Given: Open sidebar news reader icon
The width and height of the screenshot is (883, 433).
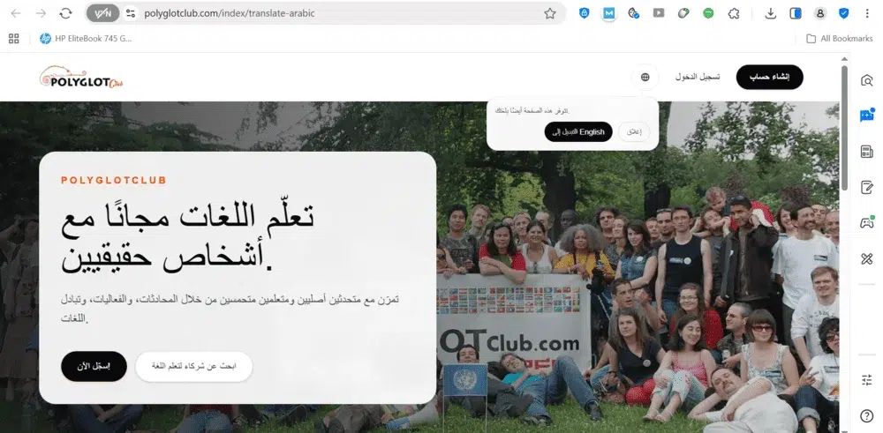Looking at the screenshot, I should coord(867,152).
